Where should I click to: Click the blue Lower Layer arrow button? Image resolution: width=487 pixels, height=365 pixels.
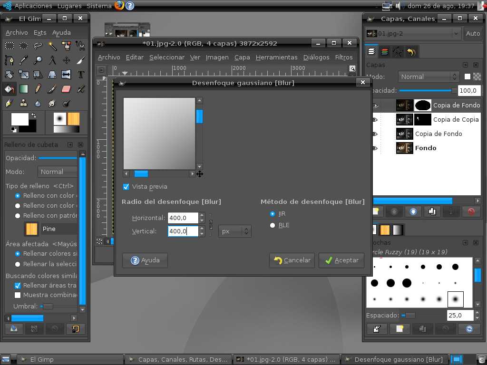pos(413,211)
